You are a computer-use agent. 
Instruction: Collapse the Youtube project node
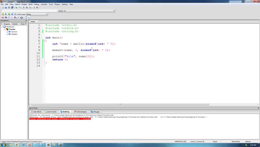click(x=5, y=29)
